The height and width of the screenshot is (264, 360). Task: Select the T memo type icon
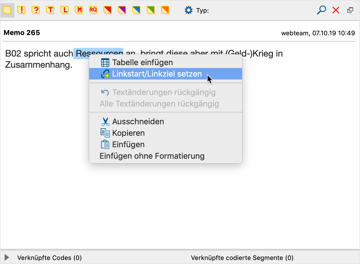click(50, 10)
